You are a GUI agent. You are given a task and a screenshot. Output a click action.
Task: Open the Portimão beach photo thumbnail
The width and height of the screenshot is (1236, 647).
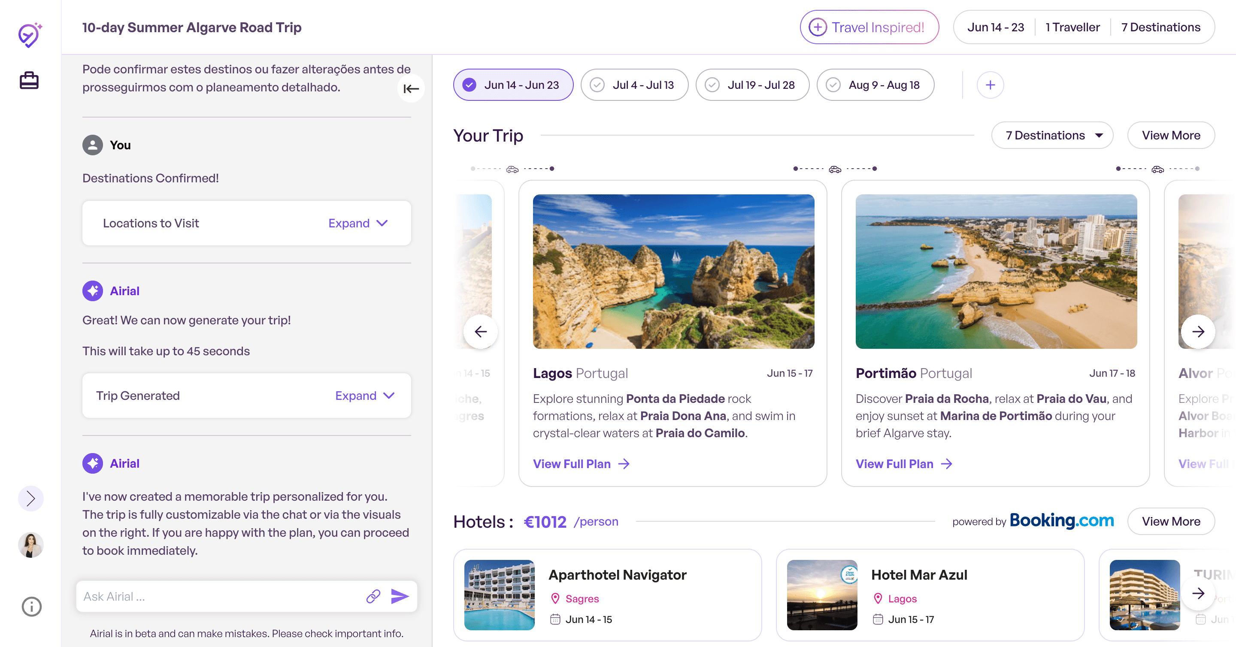(x=996, y=272)
